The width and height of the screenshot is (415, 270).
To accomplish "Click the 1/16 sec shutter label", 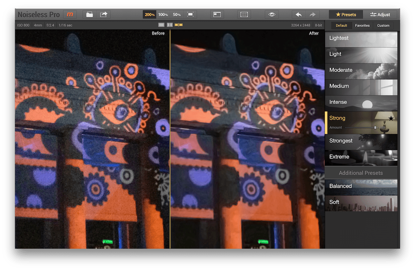I will click(x=66, y=25).
